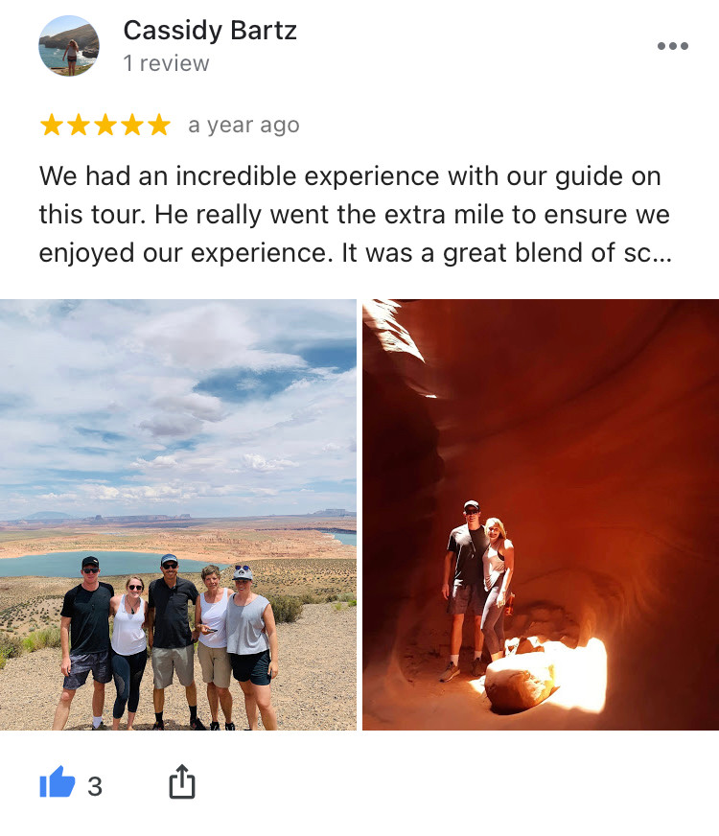This screenshot has height=836, width=719.
Task: Open the three-dot more options menu
Action: point(673,46)
